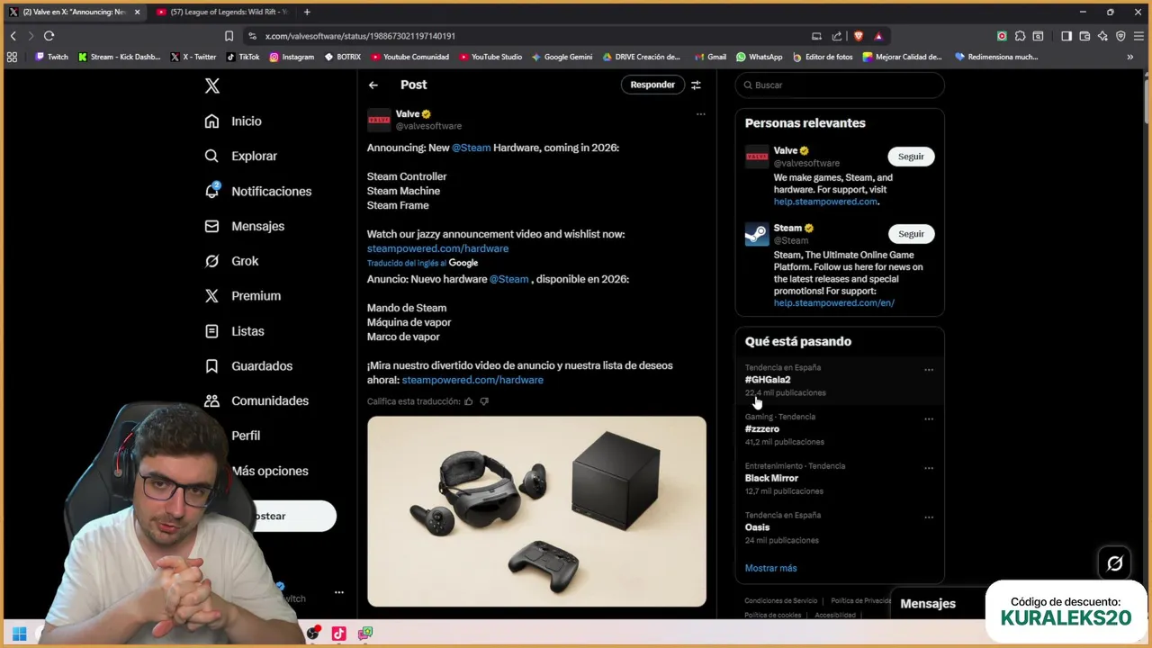Open the YouTube Studio bookmark
Image resolution: width=1152 pixels, height=648 pixels.
point(490,57)
